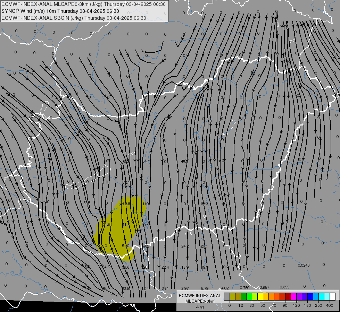The image size is (340, 312).
Task: Click the map value 51.0
Action: click(126, 246)
